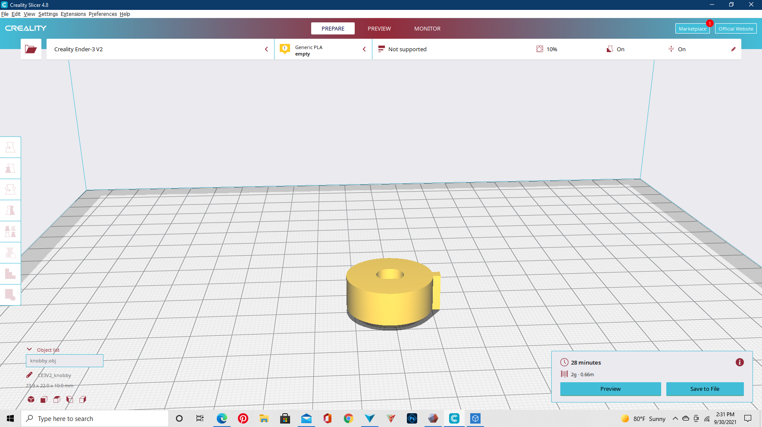
Task: Open Microsoft Edge from the taskbar
Action: click(x=222, y=418)
